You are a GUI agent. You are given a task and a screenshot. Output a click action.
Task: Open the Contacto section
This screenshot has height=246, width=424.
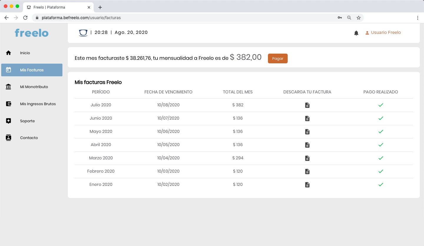32,138
